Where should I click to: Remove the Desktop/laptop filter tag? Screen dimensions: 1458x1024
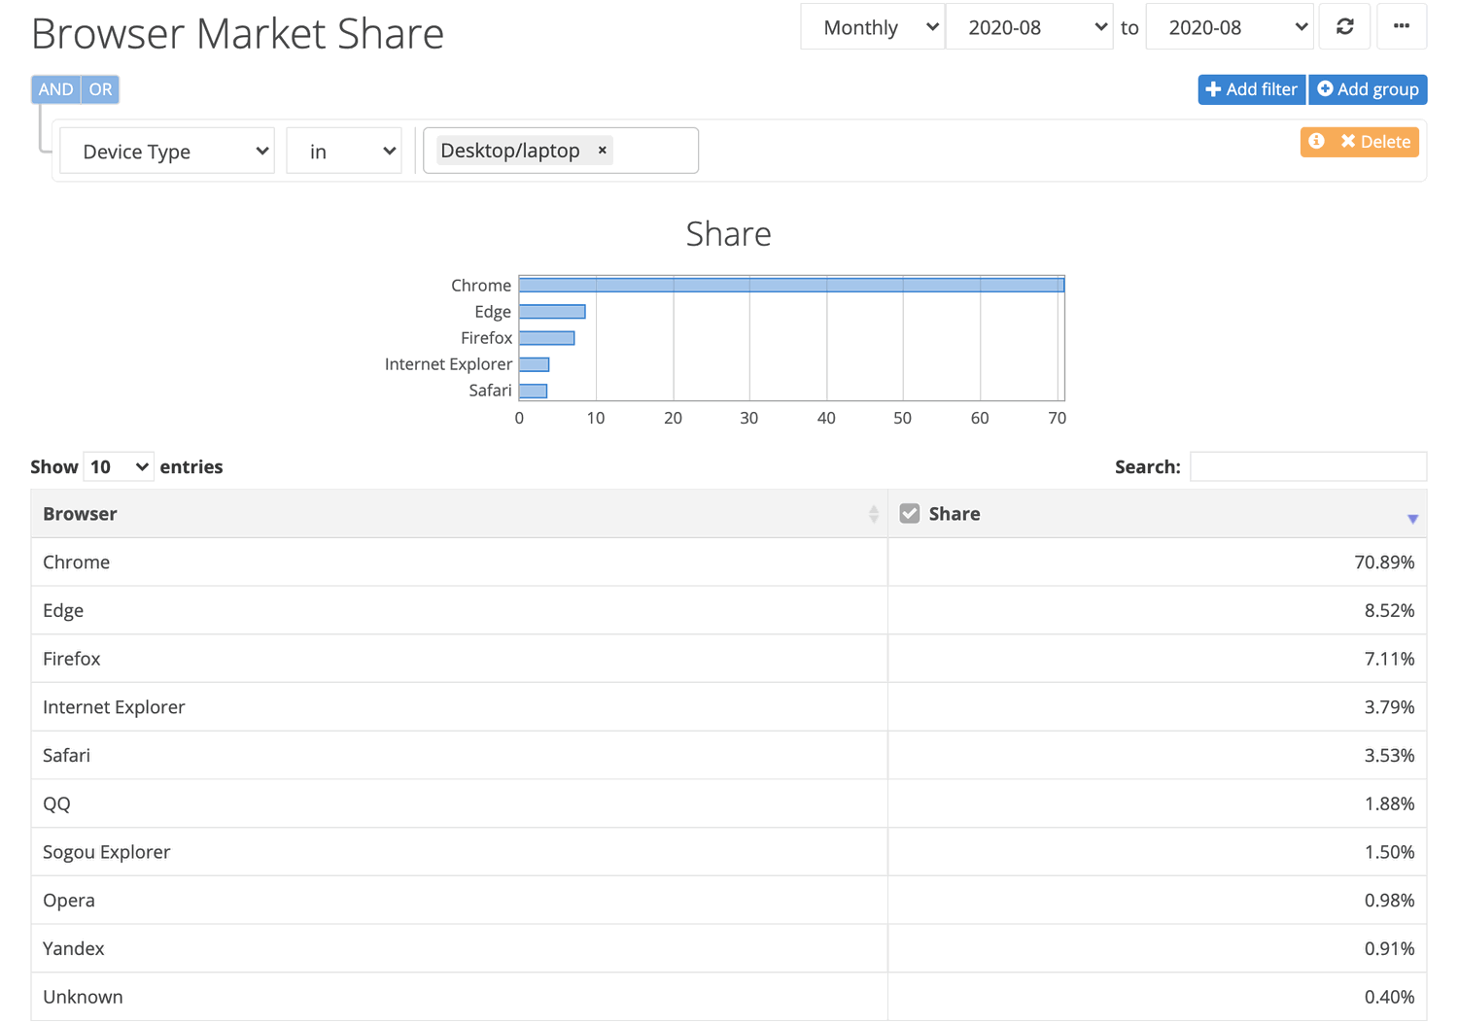click(603, 150)
